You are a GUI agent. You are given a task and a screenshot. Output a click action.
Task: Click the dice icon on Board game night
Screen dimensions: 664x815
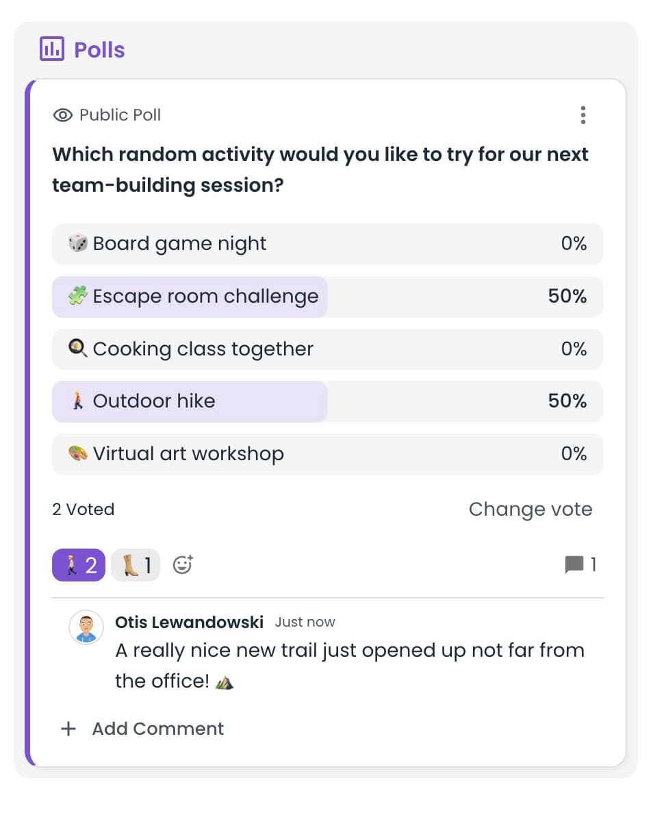[79, 243]
